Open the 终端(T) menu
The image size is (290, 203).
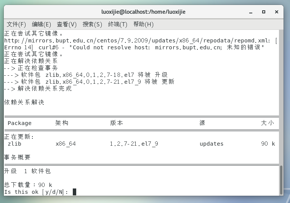tap(118, 24)
